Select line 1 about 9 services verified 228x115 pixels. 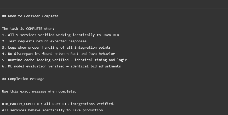[60, 35]
